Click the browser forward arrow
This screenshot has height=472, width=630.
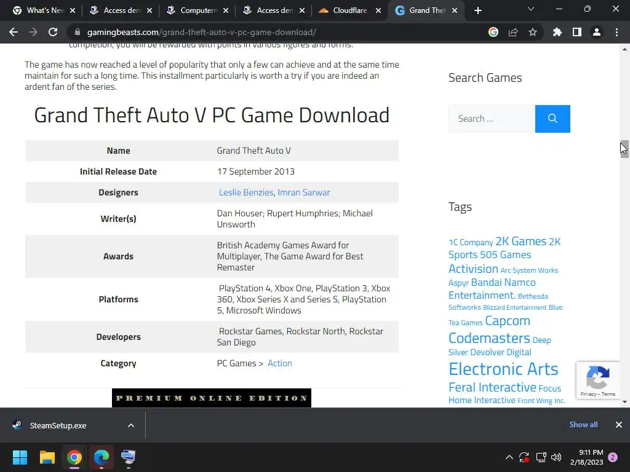coord(33,32)
